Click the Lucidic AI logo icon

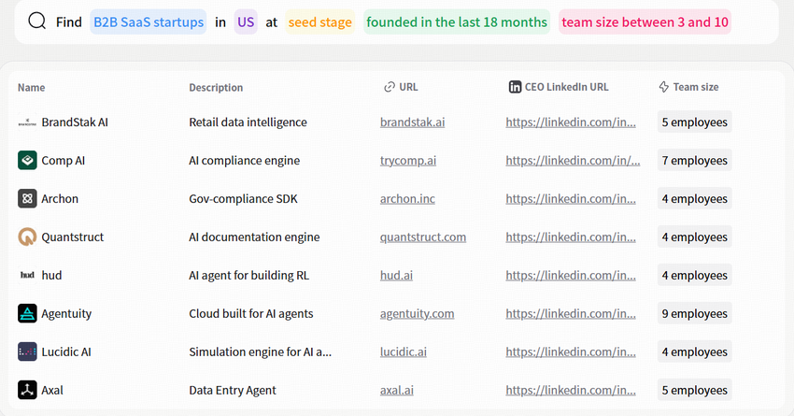tap(27, 352)
